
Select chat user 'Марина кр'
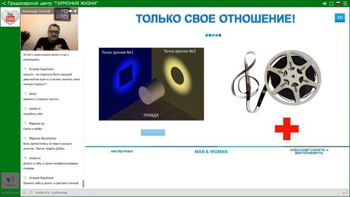(x=37, y=124)
